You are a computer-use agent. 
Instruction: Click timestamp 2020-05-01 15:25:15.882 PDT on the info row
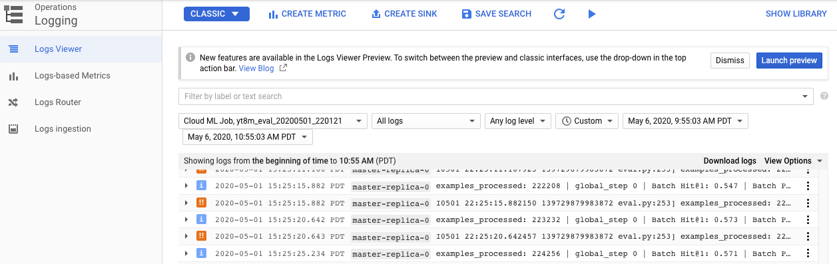[x=280, y=186]
